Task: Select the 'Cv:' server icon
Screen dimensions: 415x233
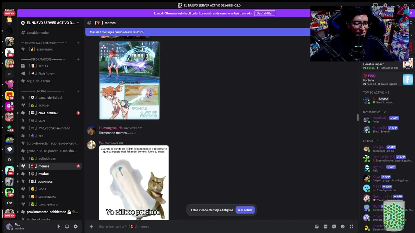Action: click(9, 203)
